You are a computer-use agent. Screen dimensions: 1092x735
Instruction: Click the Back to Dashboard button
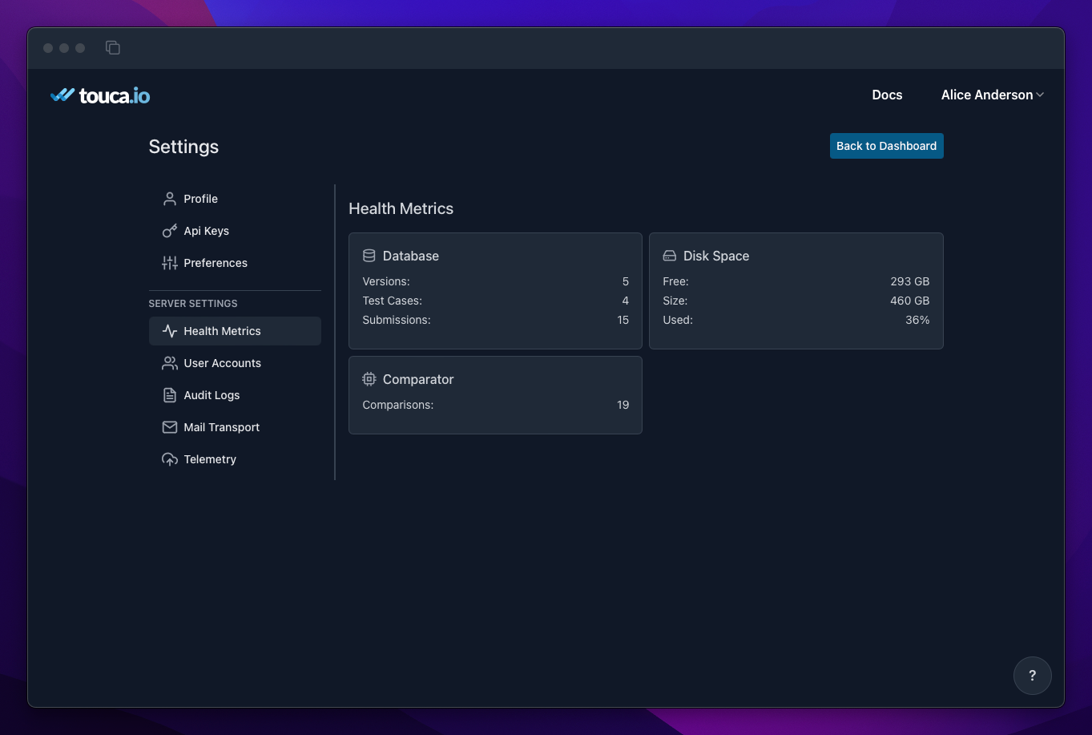tap(887, 146)
